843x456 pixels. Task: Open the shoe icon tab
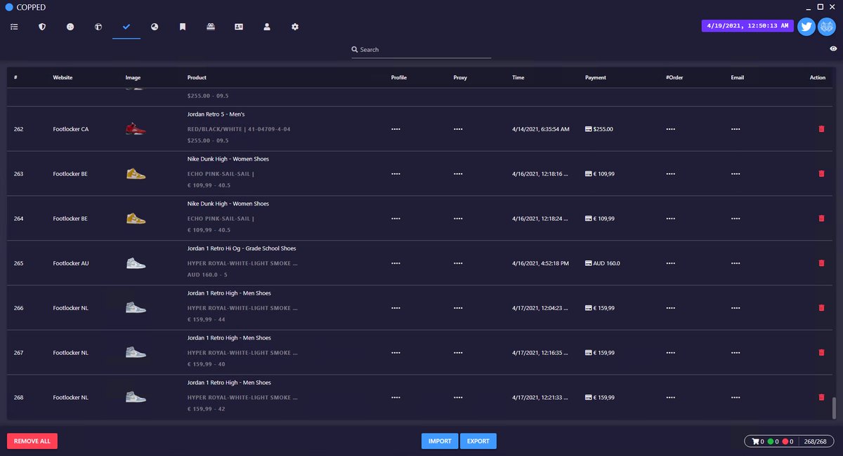[211, 27]
